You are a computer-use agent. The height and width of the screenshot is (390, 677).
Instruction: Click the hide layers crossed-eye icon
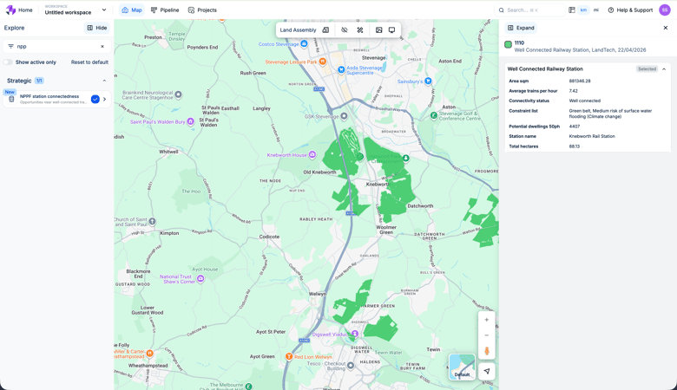pyautogui.click(x=344, y=30)
